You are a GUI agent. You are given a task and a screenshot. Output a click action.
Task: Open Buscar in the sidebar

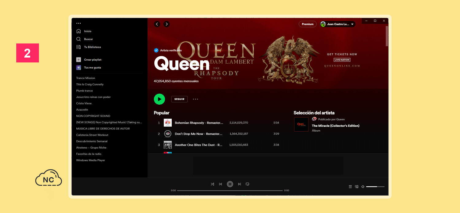89,39
